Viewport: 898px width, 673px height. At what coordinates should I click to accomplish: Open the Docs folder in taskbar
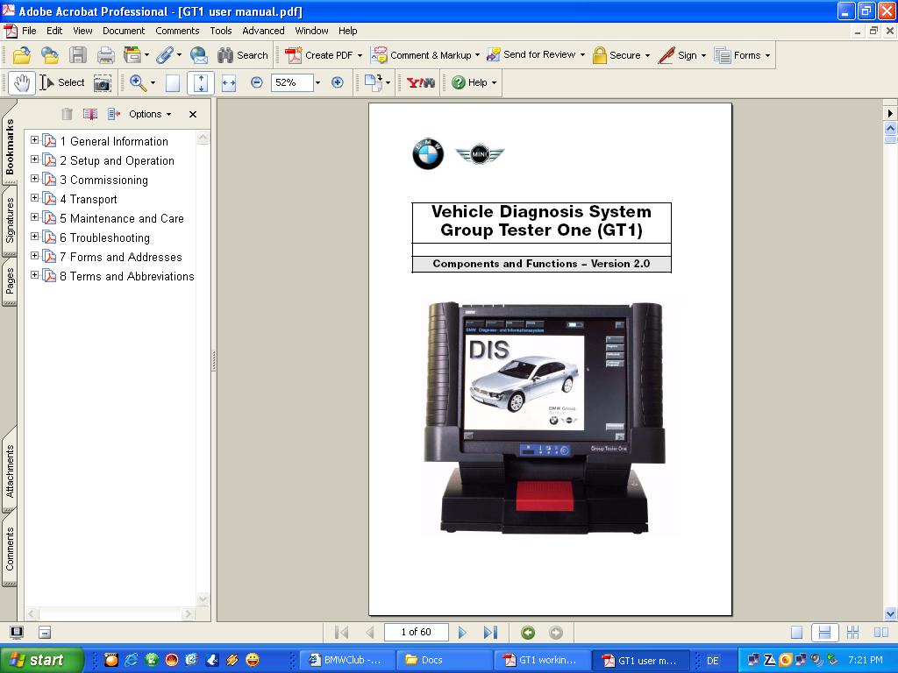(x=445, y=660)
